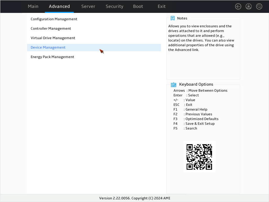Click the Notes description paragraph
269x202 pixels.
201,38
